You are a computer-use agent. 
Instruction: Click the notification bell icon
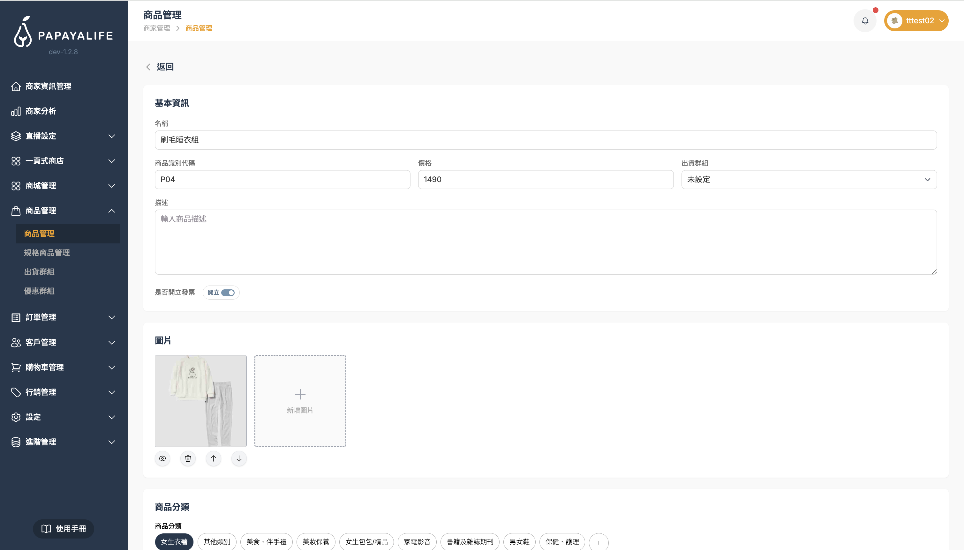click(865, 21)
